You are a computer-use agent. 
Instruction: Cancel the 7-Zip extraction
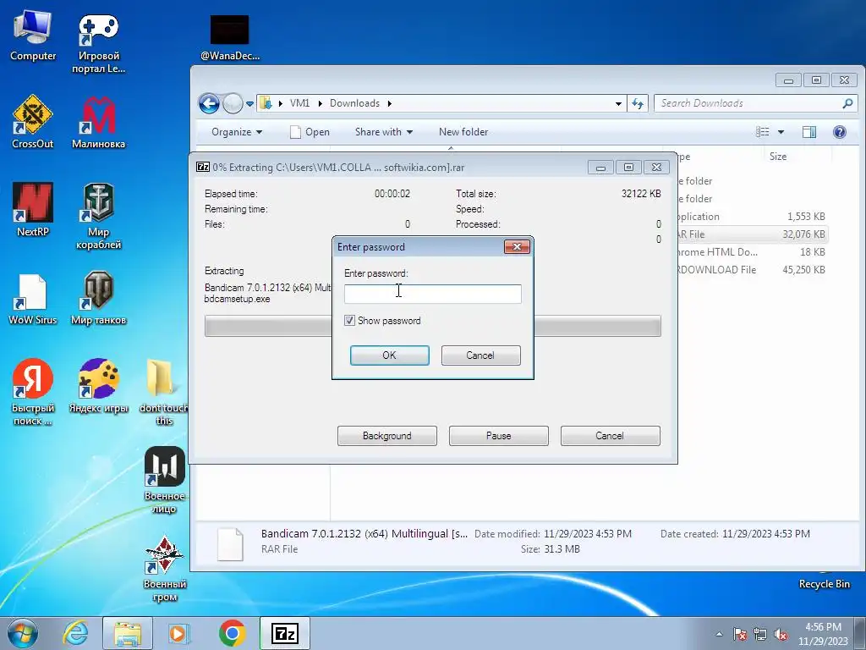610,436
